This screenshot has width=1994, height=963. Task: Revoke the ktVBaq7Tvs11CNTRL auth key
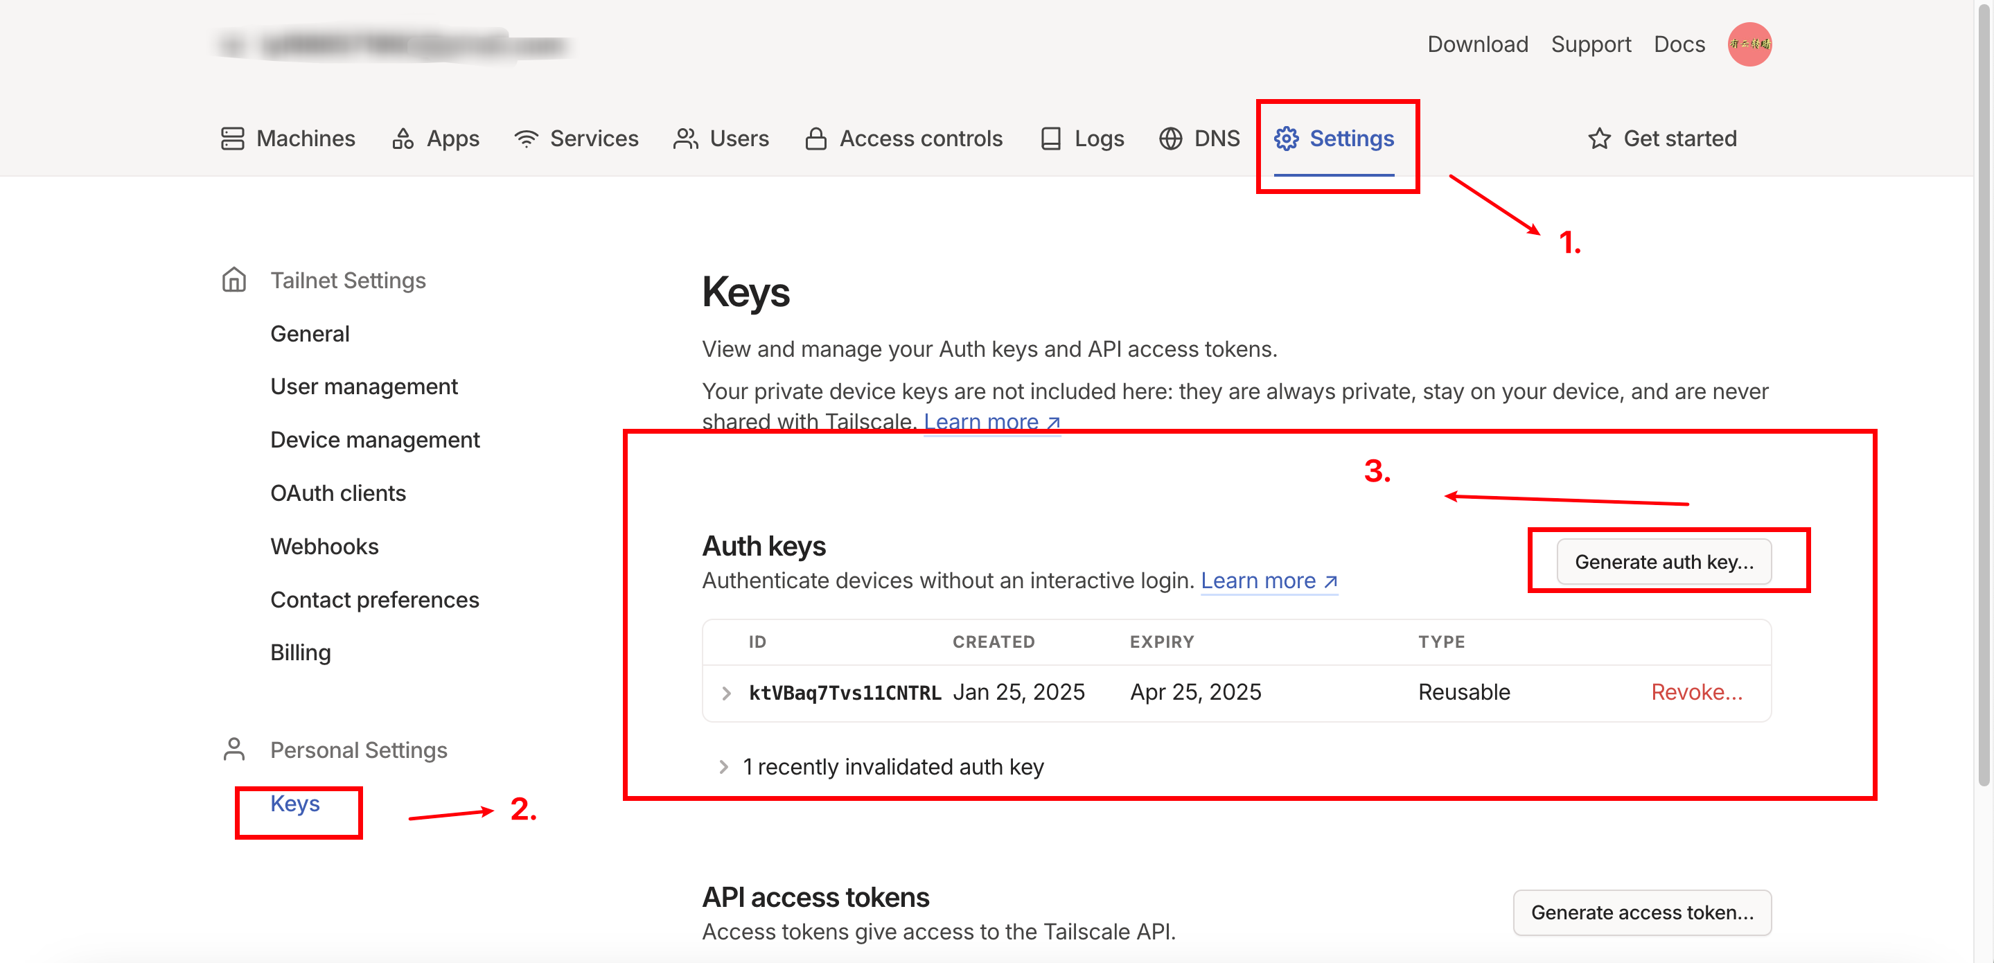pos(1697,692)
